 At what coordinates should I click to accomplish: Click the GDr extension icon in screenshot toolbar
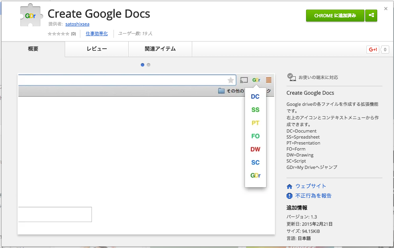tap(256, 80)
